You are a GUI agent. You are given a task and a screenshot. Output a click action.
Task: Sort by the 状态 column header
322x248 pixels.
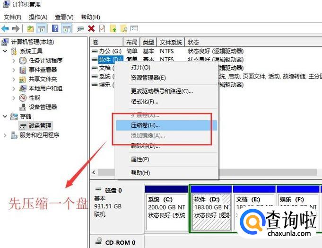[x=253, y=42]
